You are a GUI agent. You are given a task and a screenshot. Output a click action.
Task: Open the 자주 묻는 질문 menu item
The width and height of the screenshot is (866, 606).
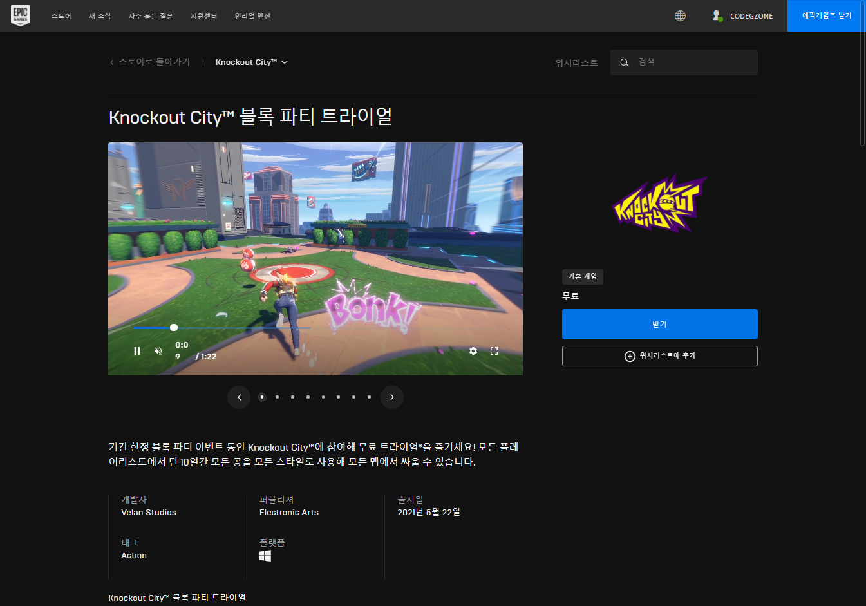point(151,16)
